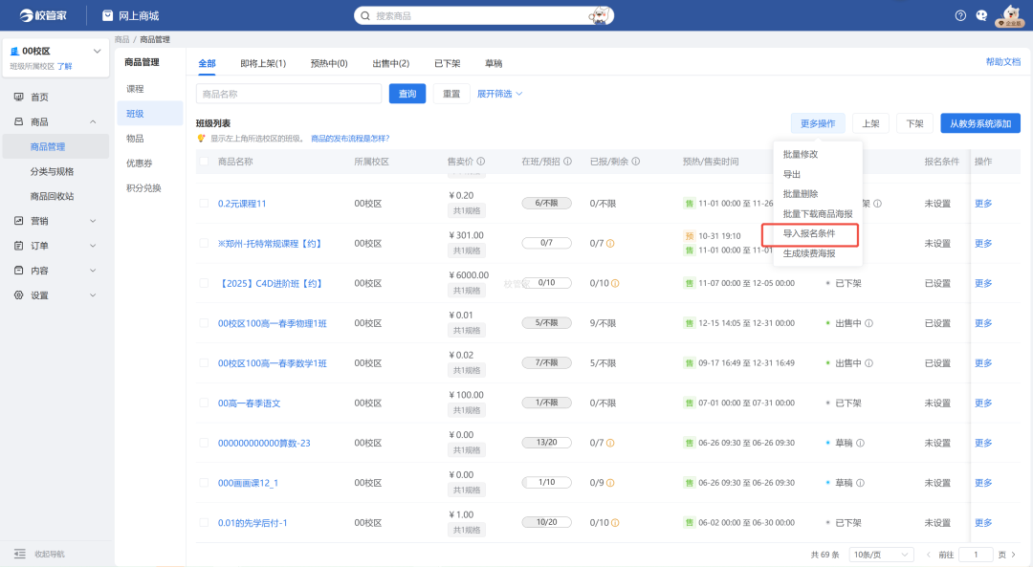Switch to the 草稿 tab
The height and width of the screenshot is (567, 1033).
[494, 63]
